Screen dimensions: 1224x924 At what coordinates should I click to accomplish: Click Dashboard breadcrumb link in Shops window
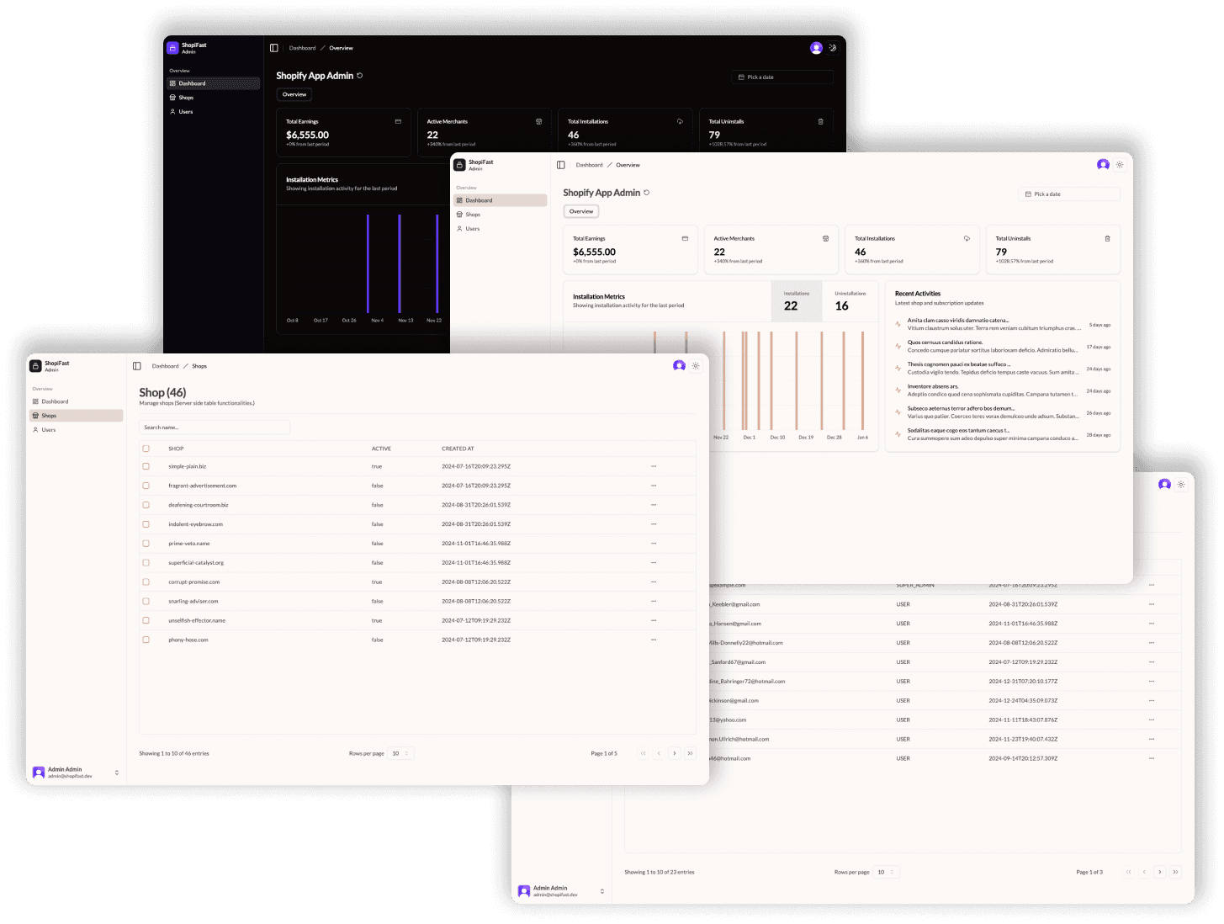click(166, 366)
